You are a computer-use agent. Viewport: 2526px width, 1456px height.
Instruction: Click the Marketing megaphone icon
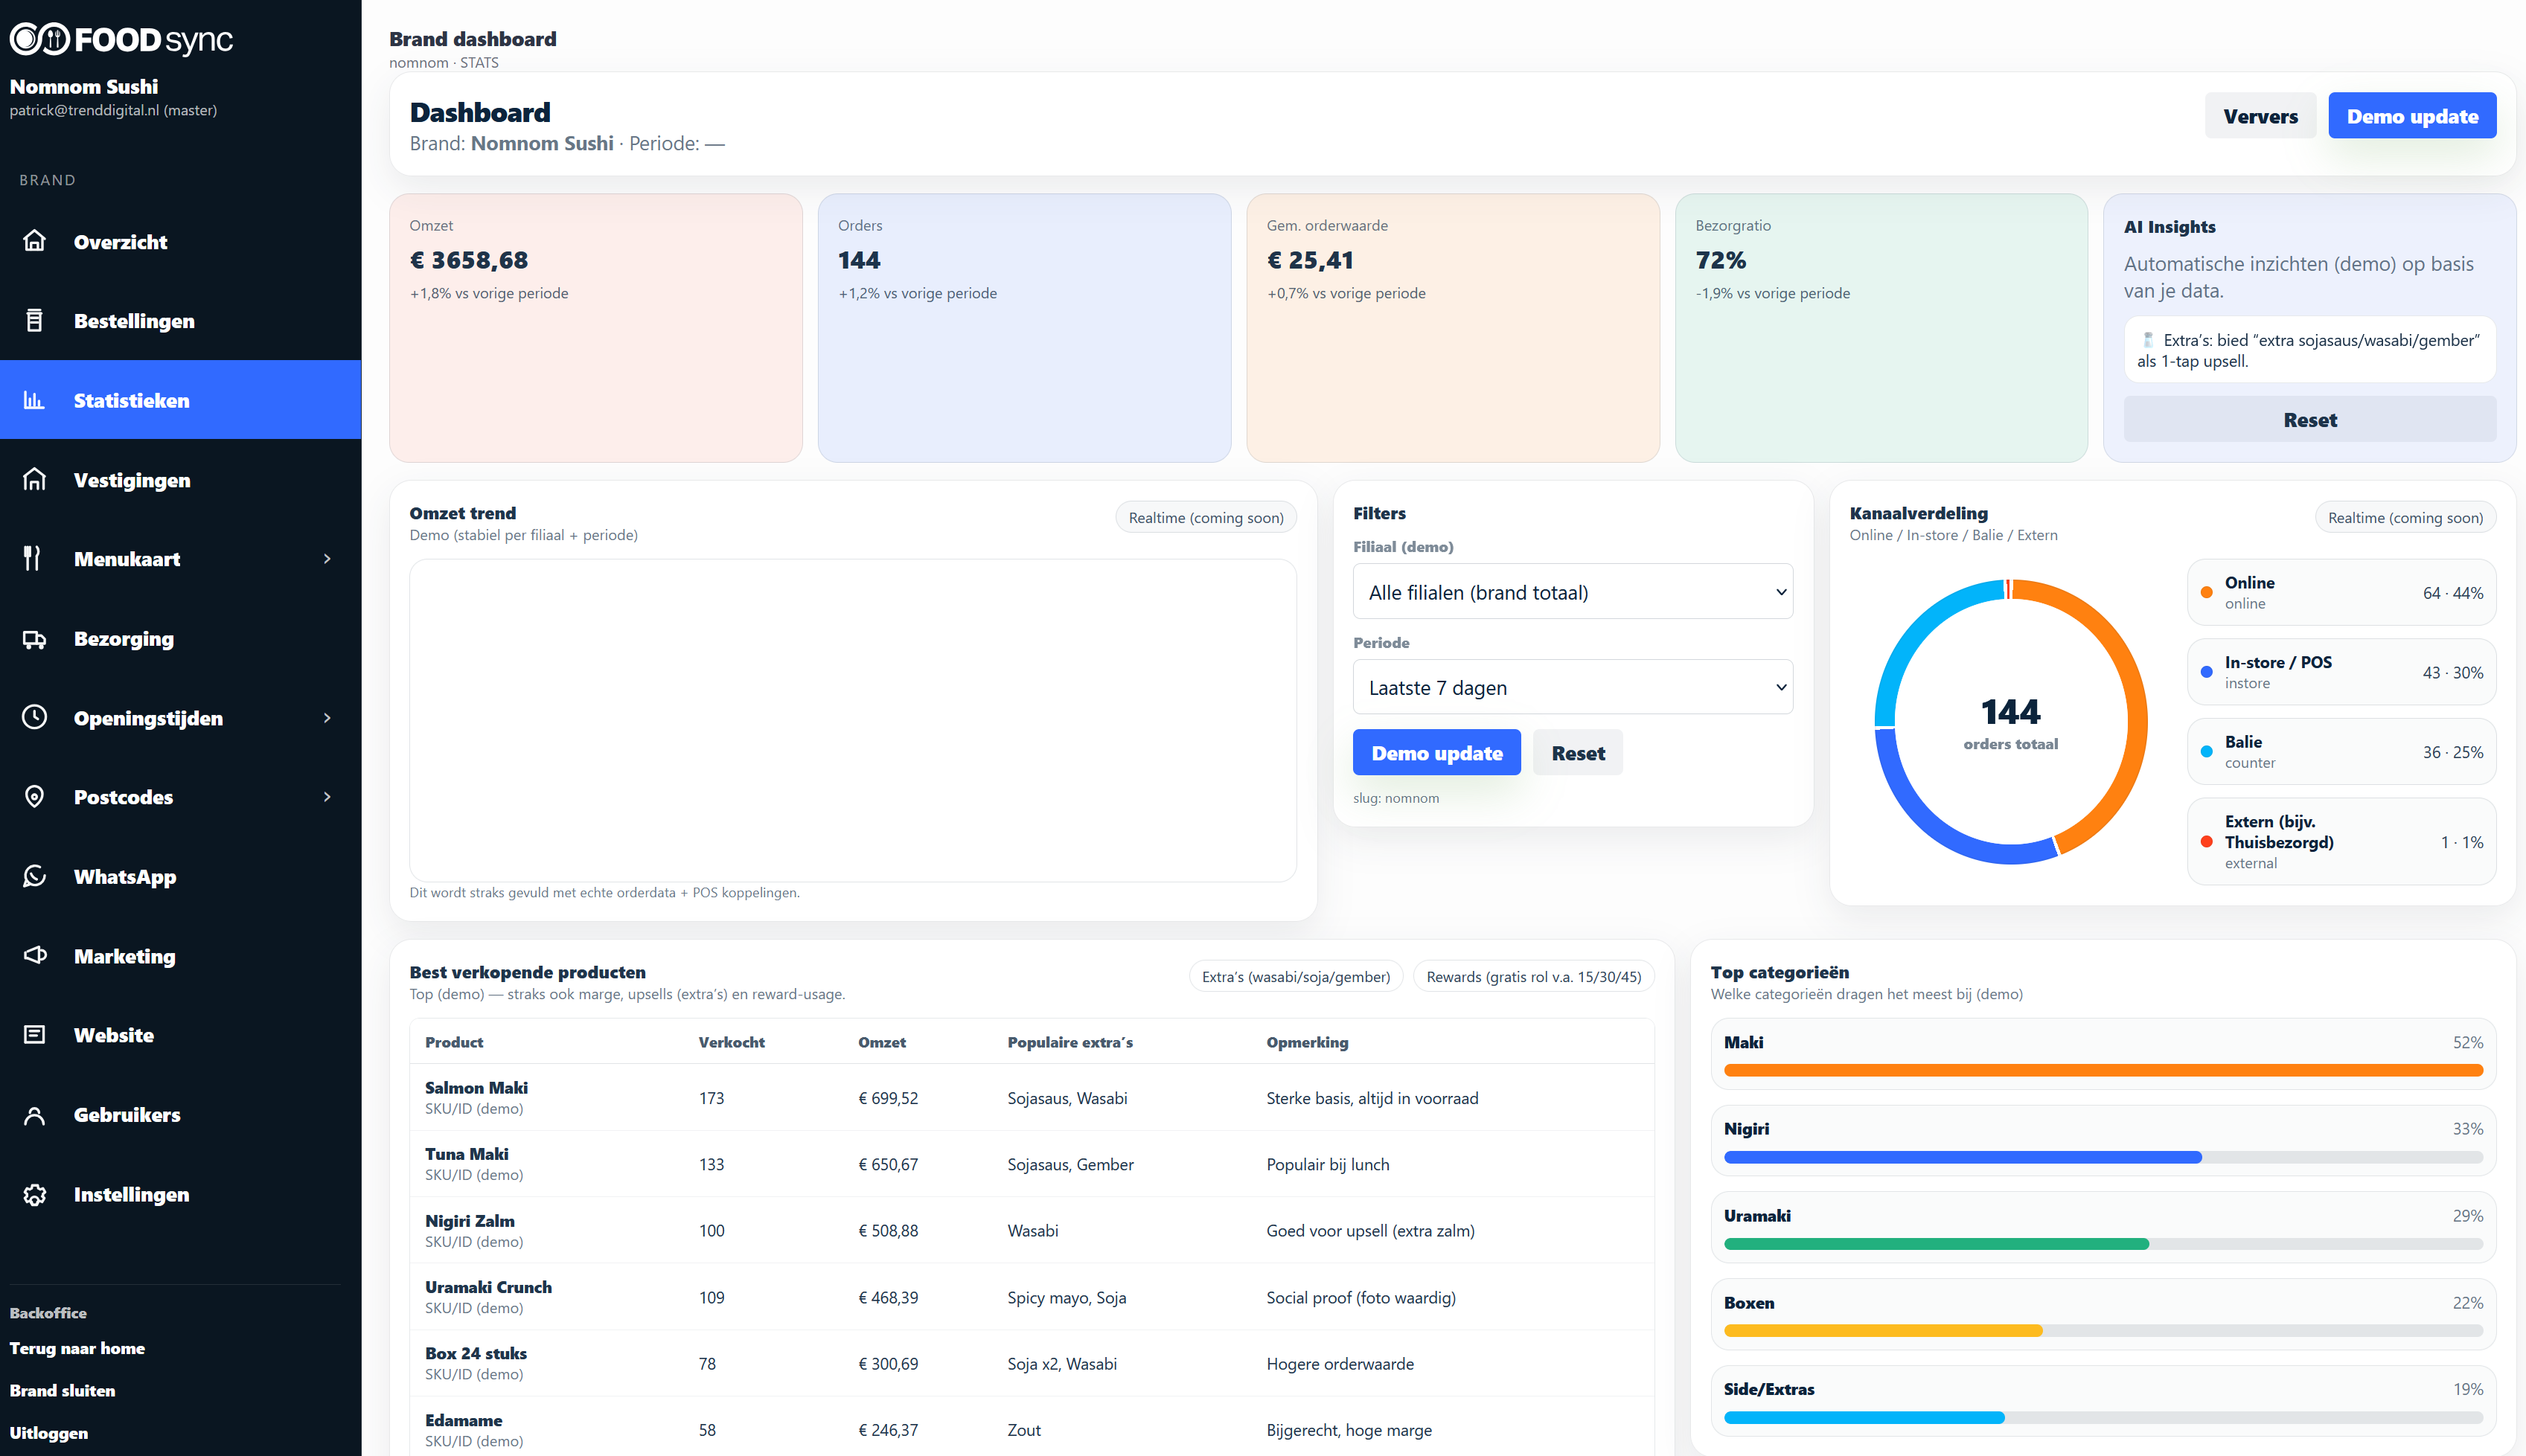[35, 956]
